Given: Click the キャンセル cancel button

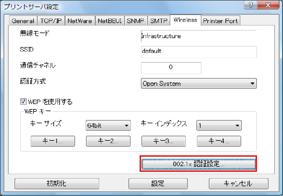Looking at the screenshot, I should tap(239, 184).
